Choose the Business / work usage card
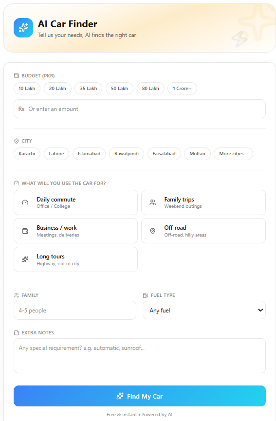Screen dimensions: 276x421 (76, 231)
